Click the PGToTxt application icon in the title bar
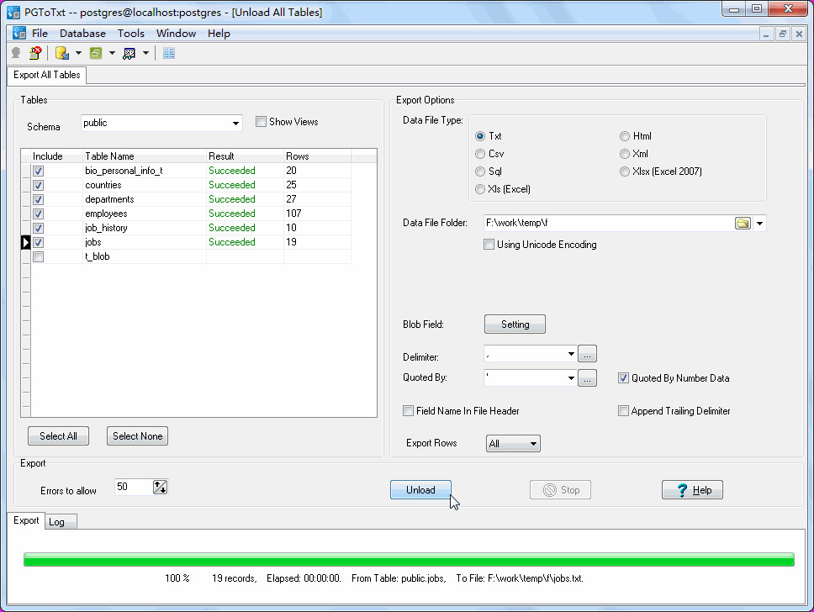The width and height of the screenshot is (814, 612). tap(13, 12)
